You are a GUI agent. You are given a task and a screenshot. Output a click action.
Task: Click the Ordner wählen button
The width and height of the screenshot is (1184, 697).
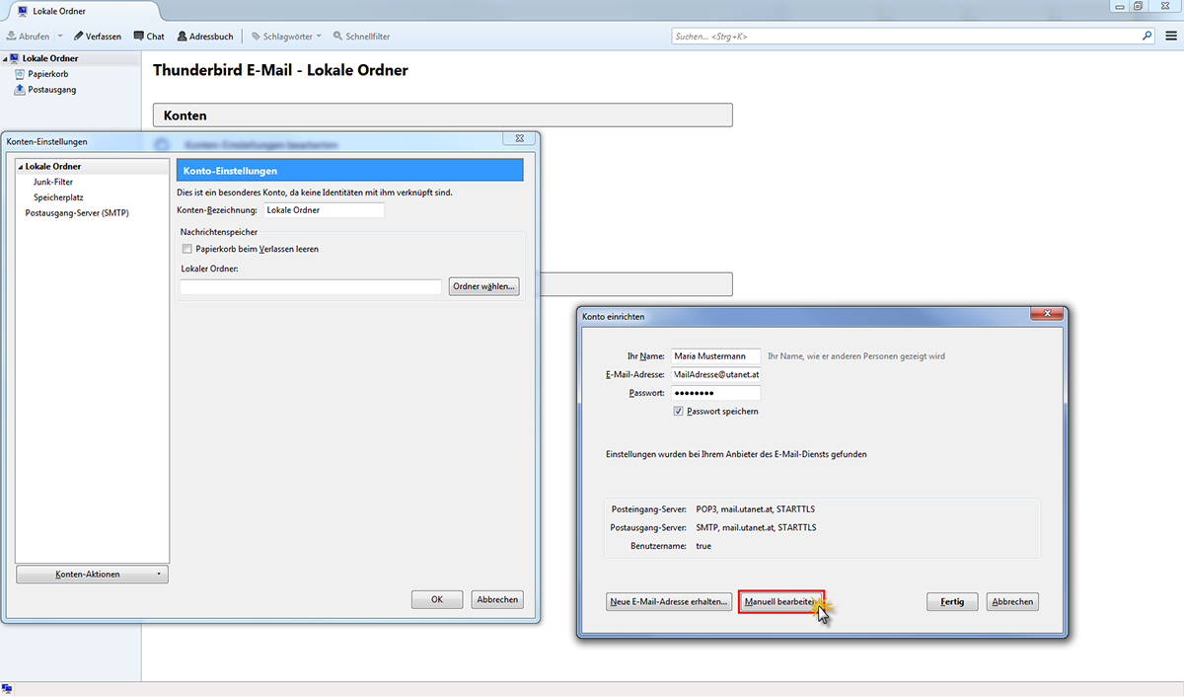[x=483, y=287]
